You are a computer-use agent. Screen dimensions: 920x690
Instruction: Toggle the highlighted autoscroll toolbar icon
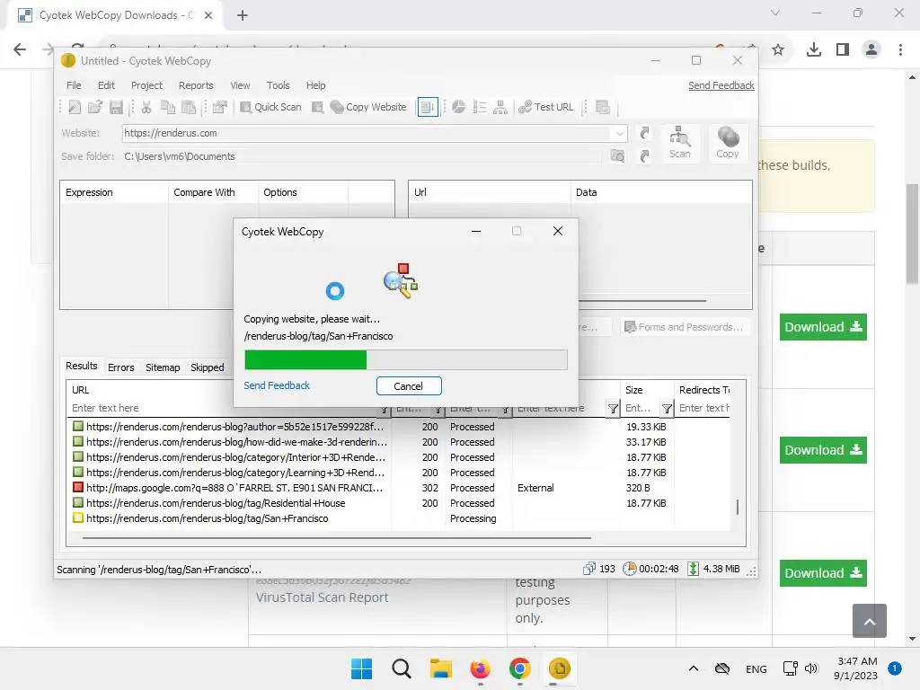click(428, 107)
